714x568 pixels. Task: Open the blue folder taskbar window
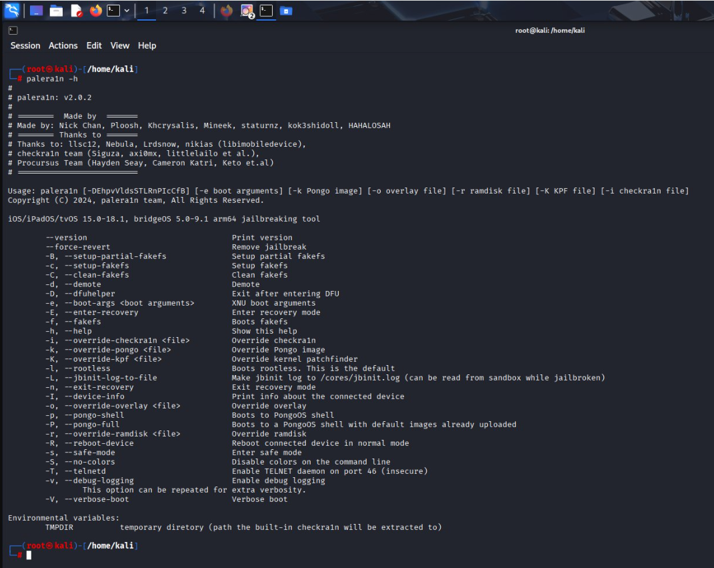(286, 11)
